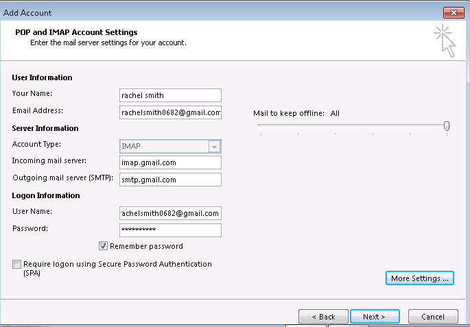The image size is (470, 327).
Task: Click the Incoming mail server field
Action: (170, 162)
